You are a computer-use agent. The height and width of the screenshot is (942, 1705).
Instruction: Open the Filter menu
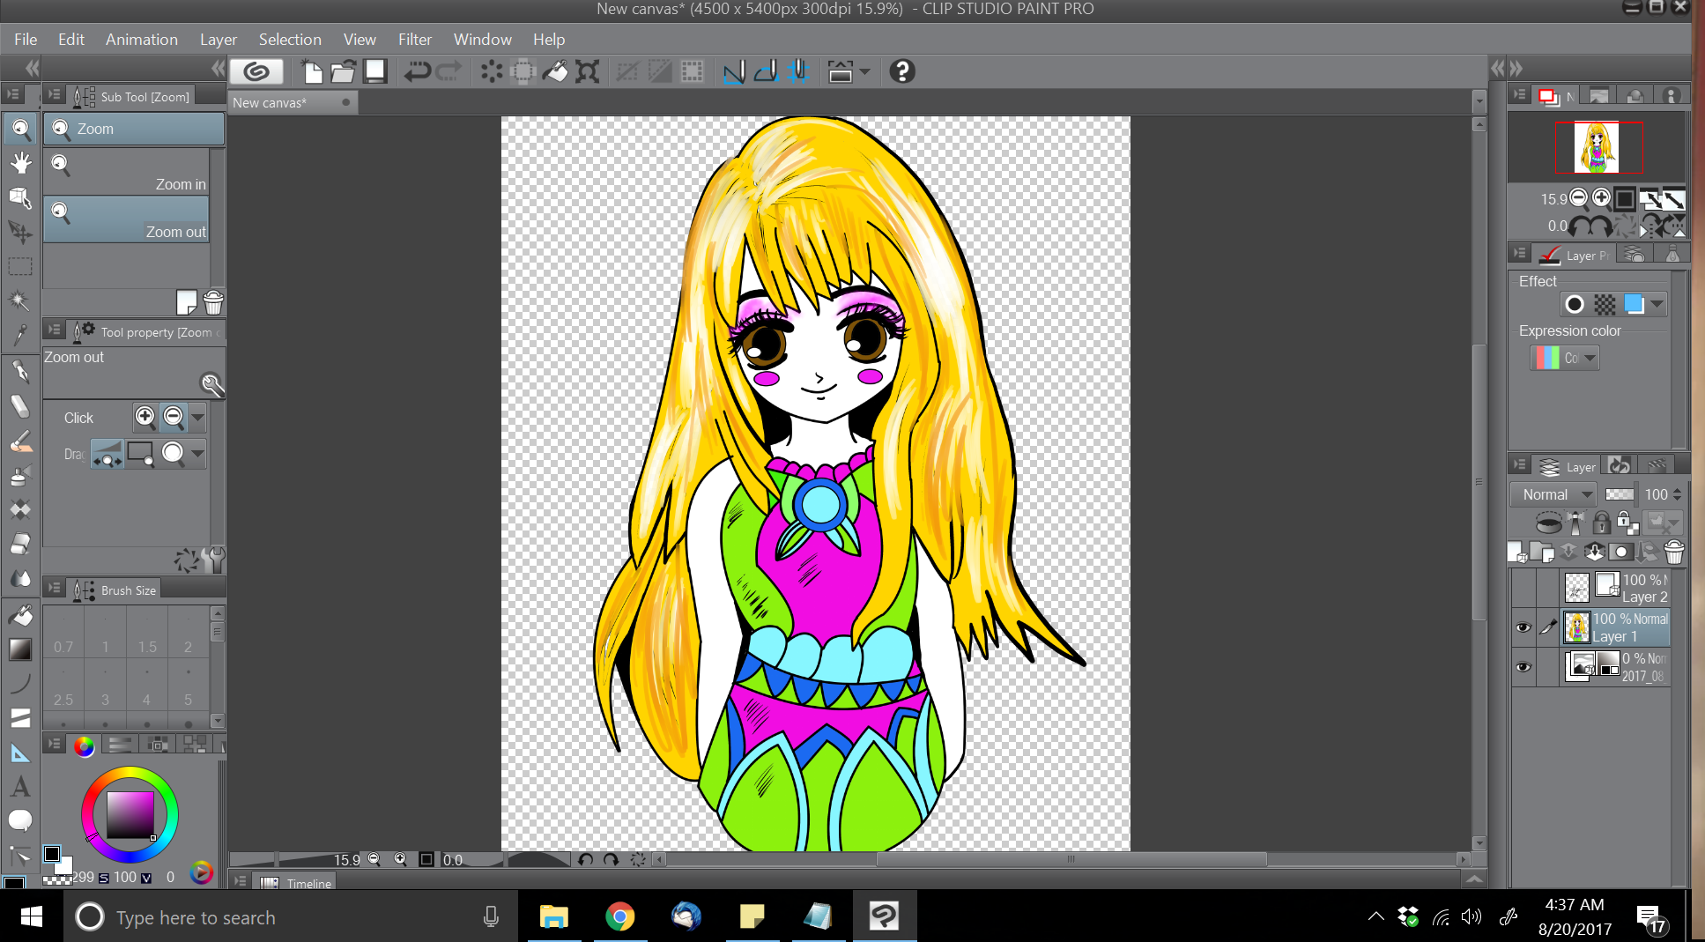tap(414, 40)
